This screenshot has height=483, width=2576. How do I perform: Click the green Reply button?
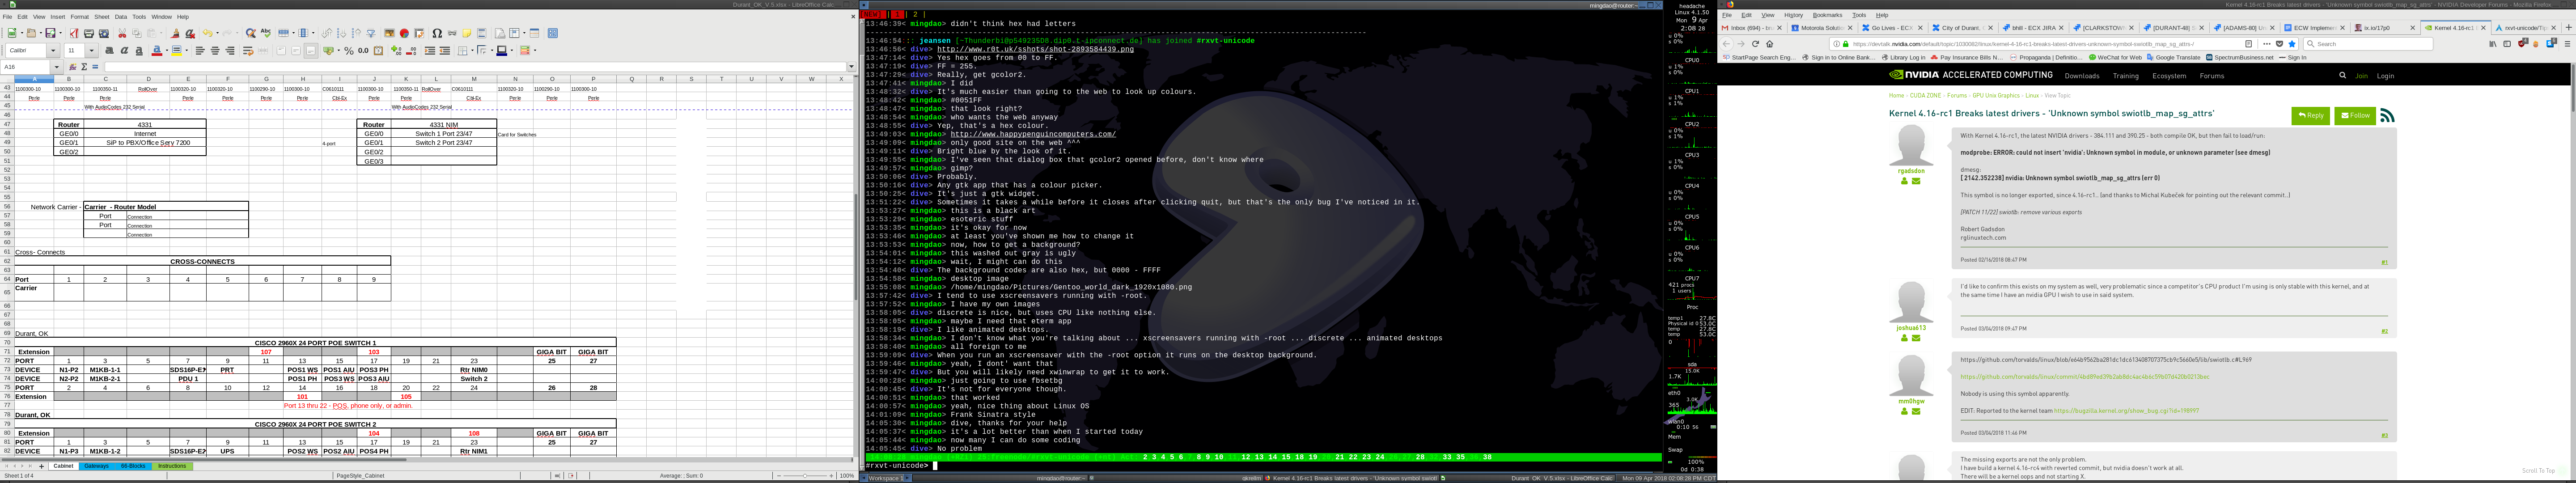tap(2310, 116)
